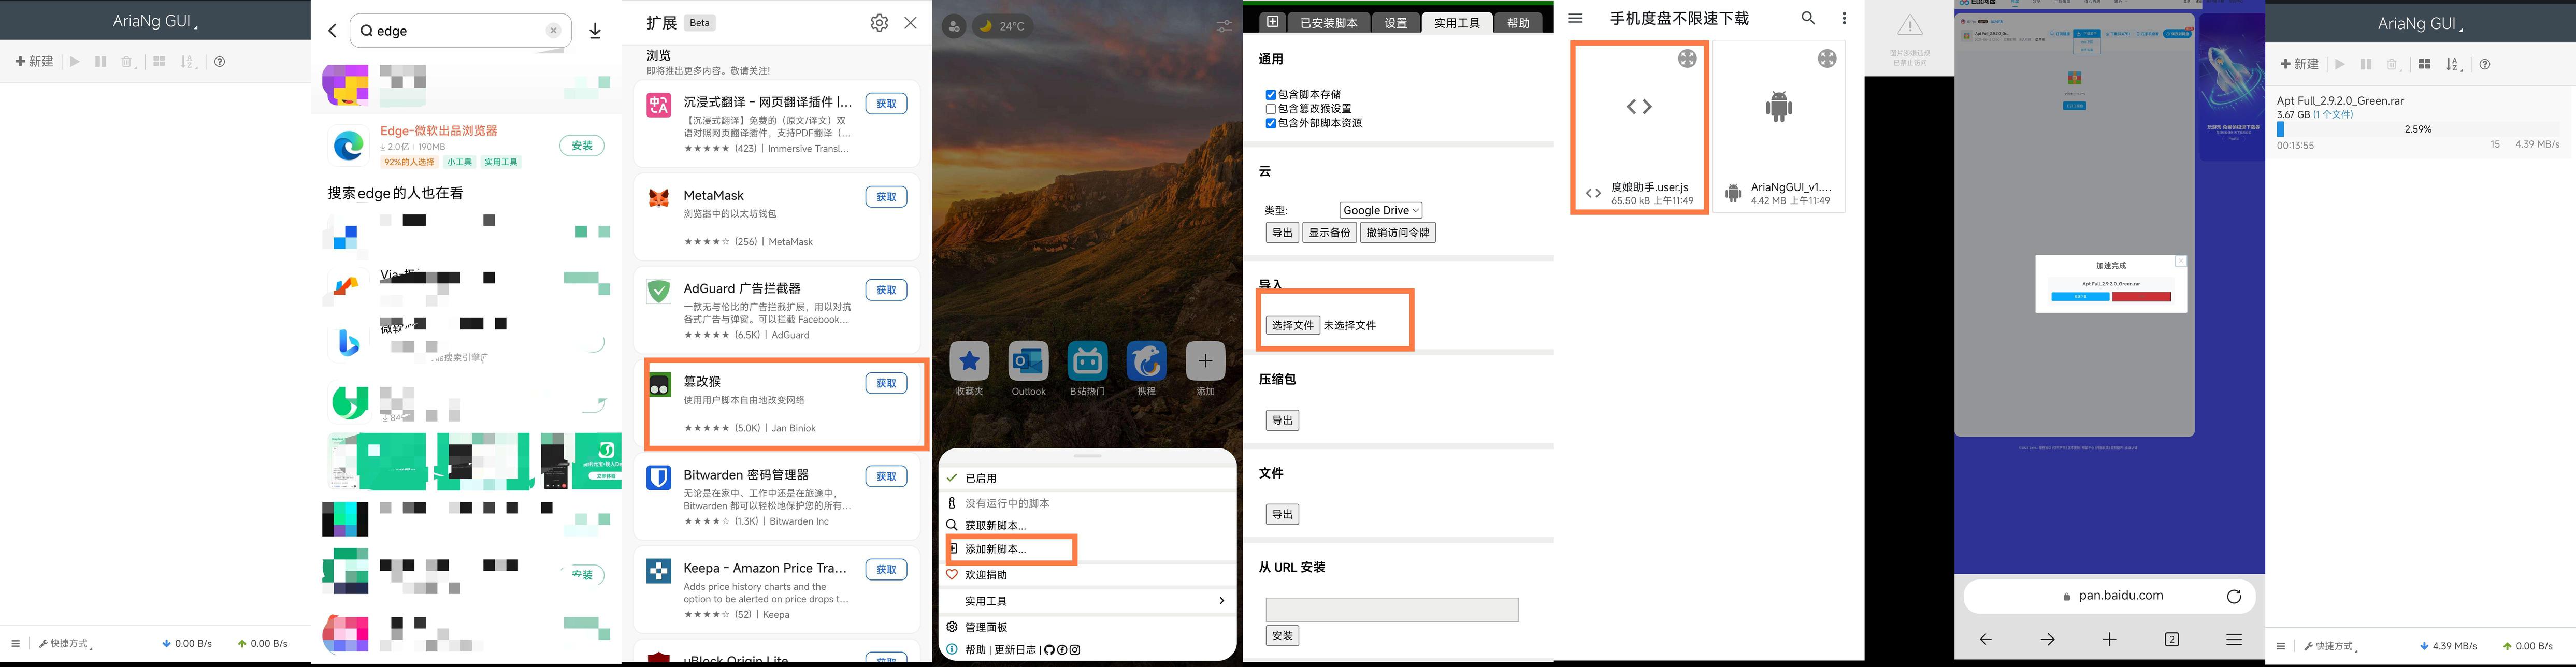Viewport: 2576px width, 667px height.
Task: Open the Google Drive cloud type dropdown
Action: 1381,210
